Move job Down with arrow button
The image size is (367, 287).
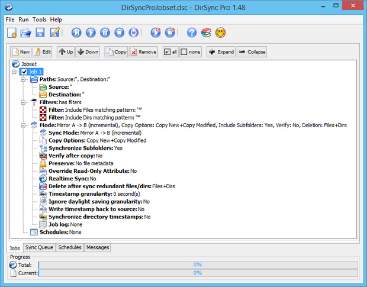point(88,52)
